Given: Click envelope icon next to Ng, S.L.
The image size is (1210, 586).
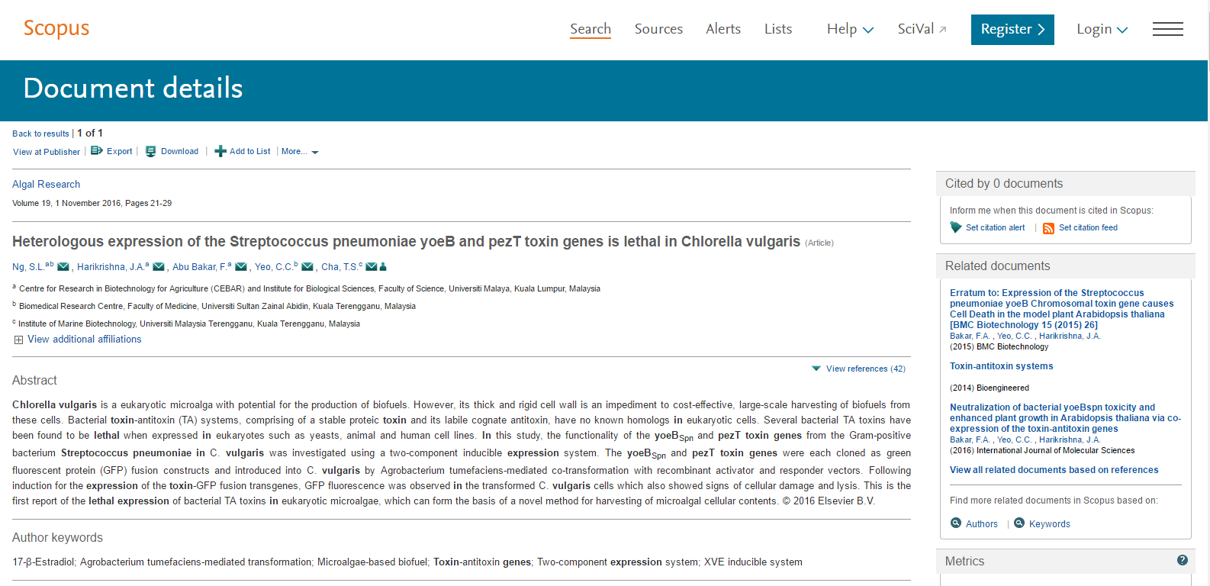Looking at the screenshot, I should coord(63,267).
